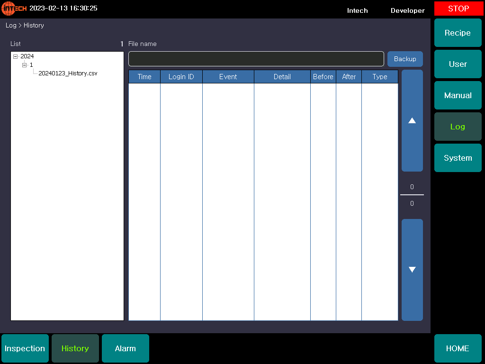The width and height of the screenshot is (485, 364).
Task: Collapse the month 1 tree node
Action: click(x=24, y=65)
